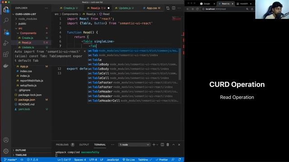Reload the browser page
This screenshot has width=289, height=162.
pos(197,9)
